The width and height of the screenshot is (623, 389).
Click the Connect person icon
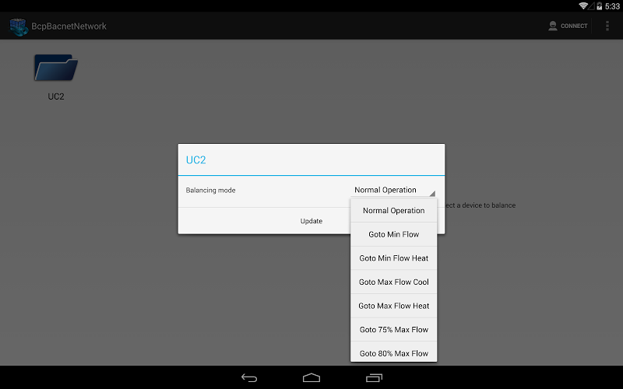coord(553,26)
